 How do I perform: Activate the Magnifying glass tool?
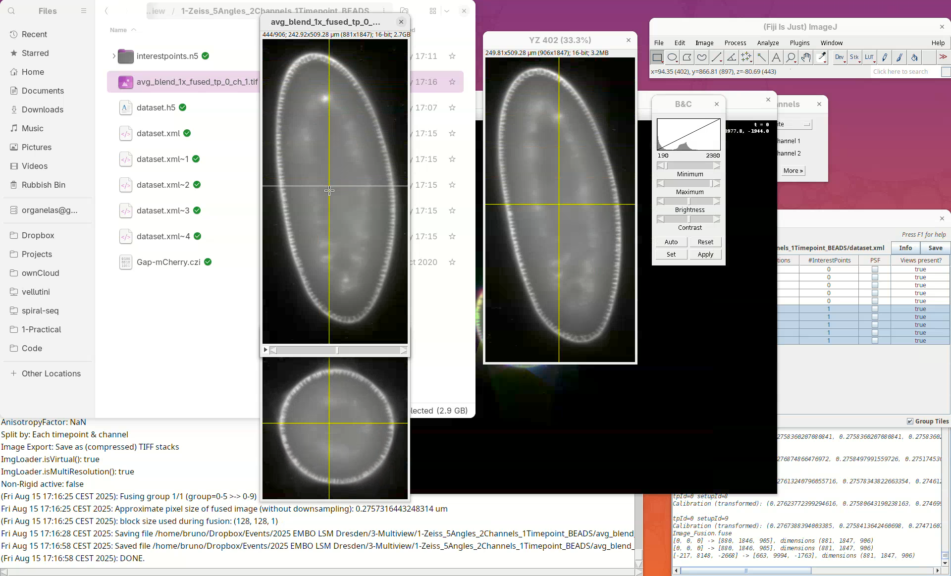[791, 58]
